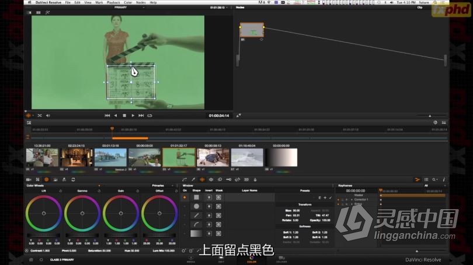The height and width of the screenshot is (265, 473).
Task: Stop playback
Action: pyautogui.click(x=124, y=115)
